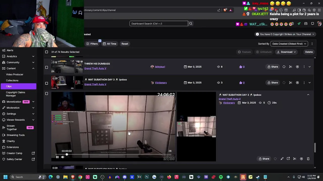Open Spotify from the taskbar
This screenshot has width=323, height=181.
pyautogui.click(x=221, y=177)
